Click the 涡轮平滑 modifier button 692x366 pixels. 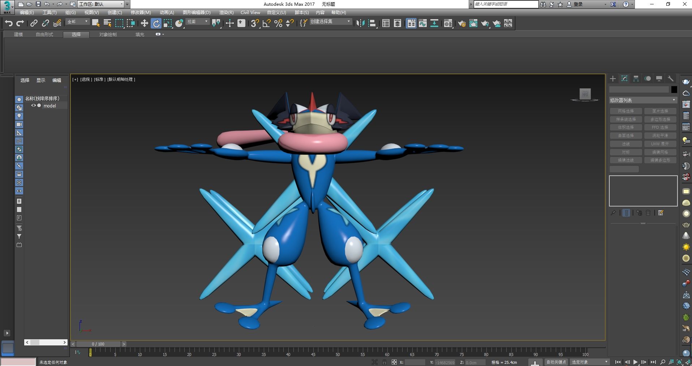tap(660, 136)
